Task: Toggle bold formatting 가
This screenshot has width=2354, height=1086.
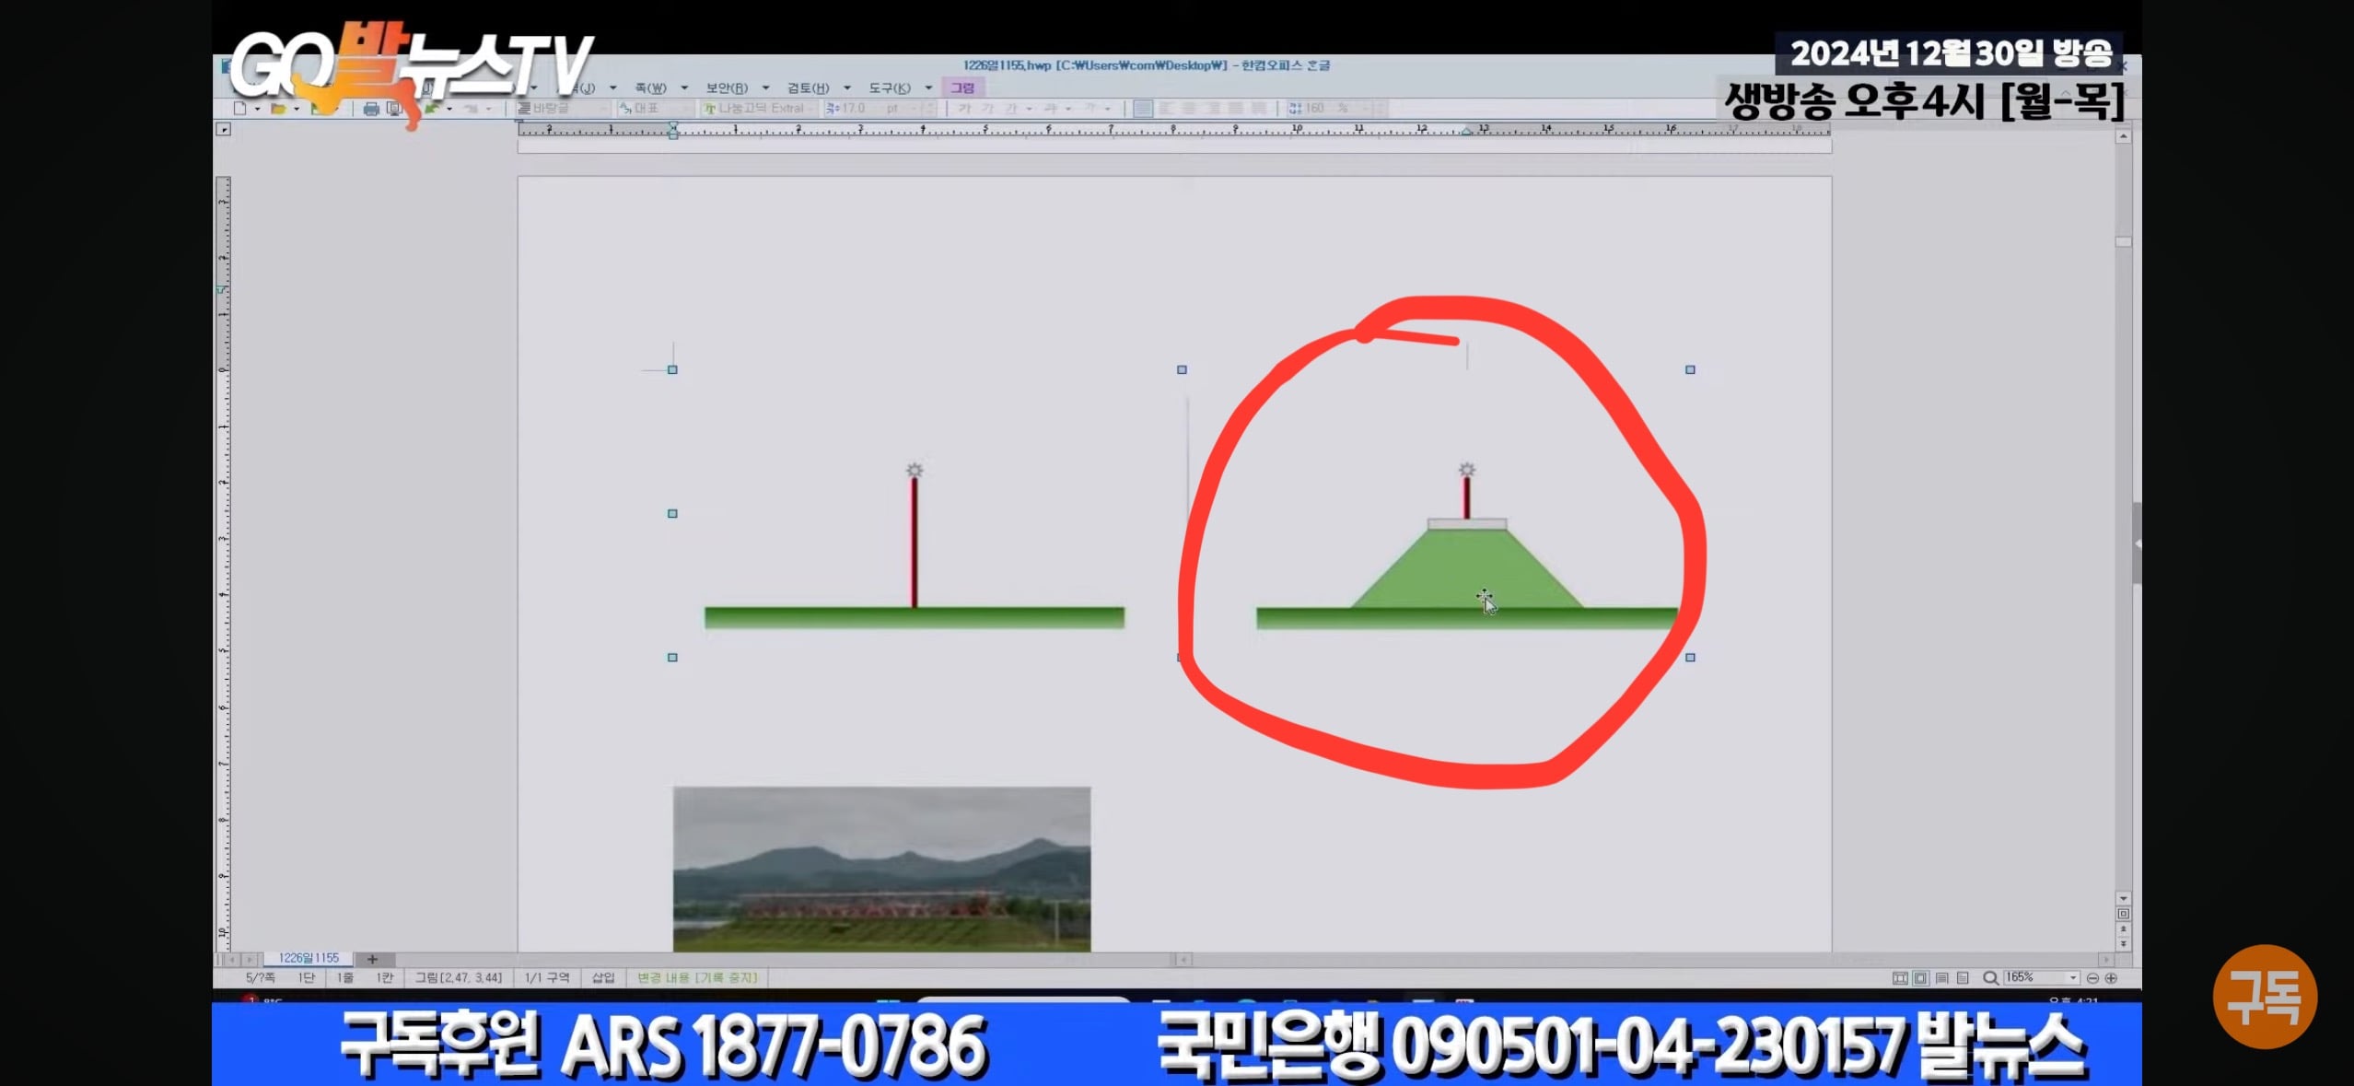Action: pos(964,109)
